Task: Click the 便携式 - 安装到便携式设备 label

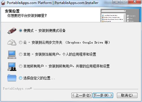Action: (x=44, y=31)
